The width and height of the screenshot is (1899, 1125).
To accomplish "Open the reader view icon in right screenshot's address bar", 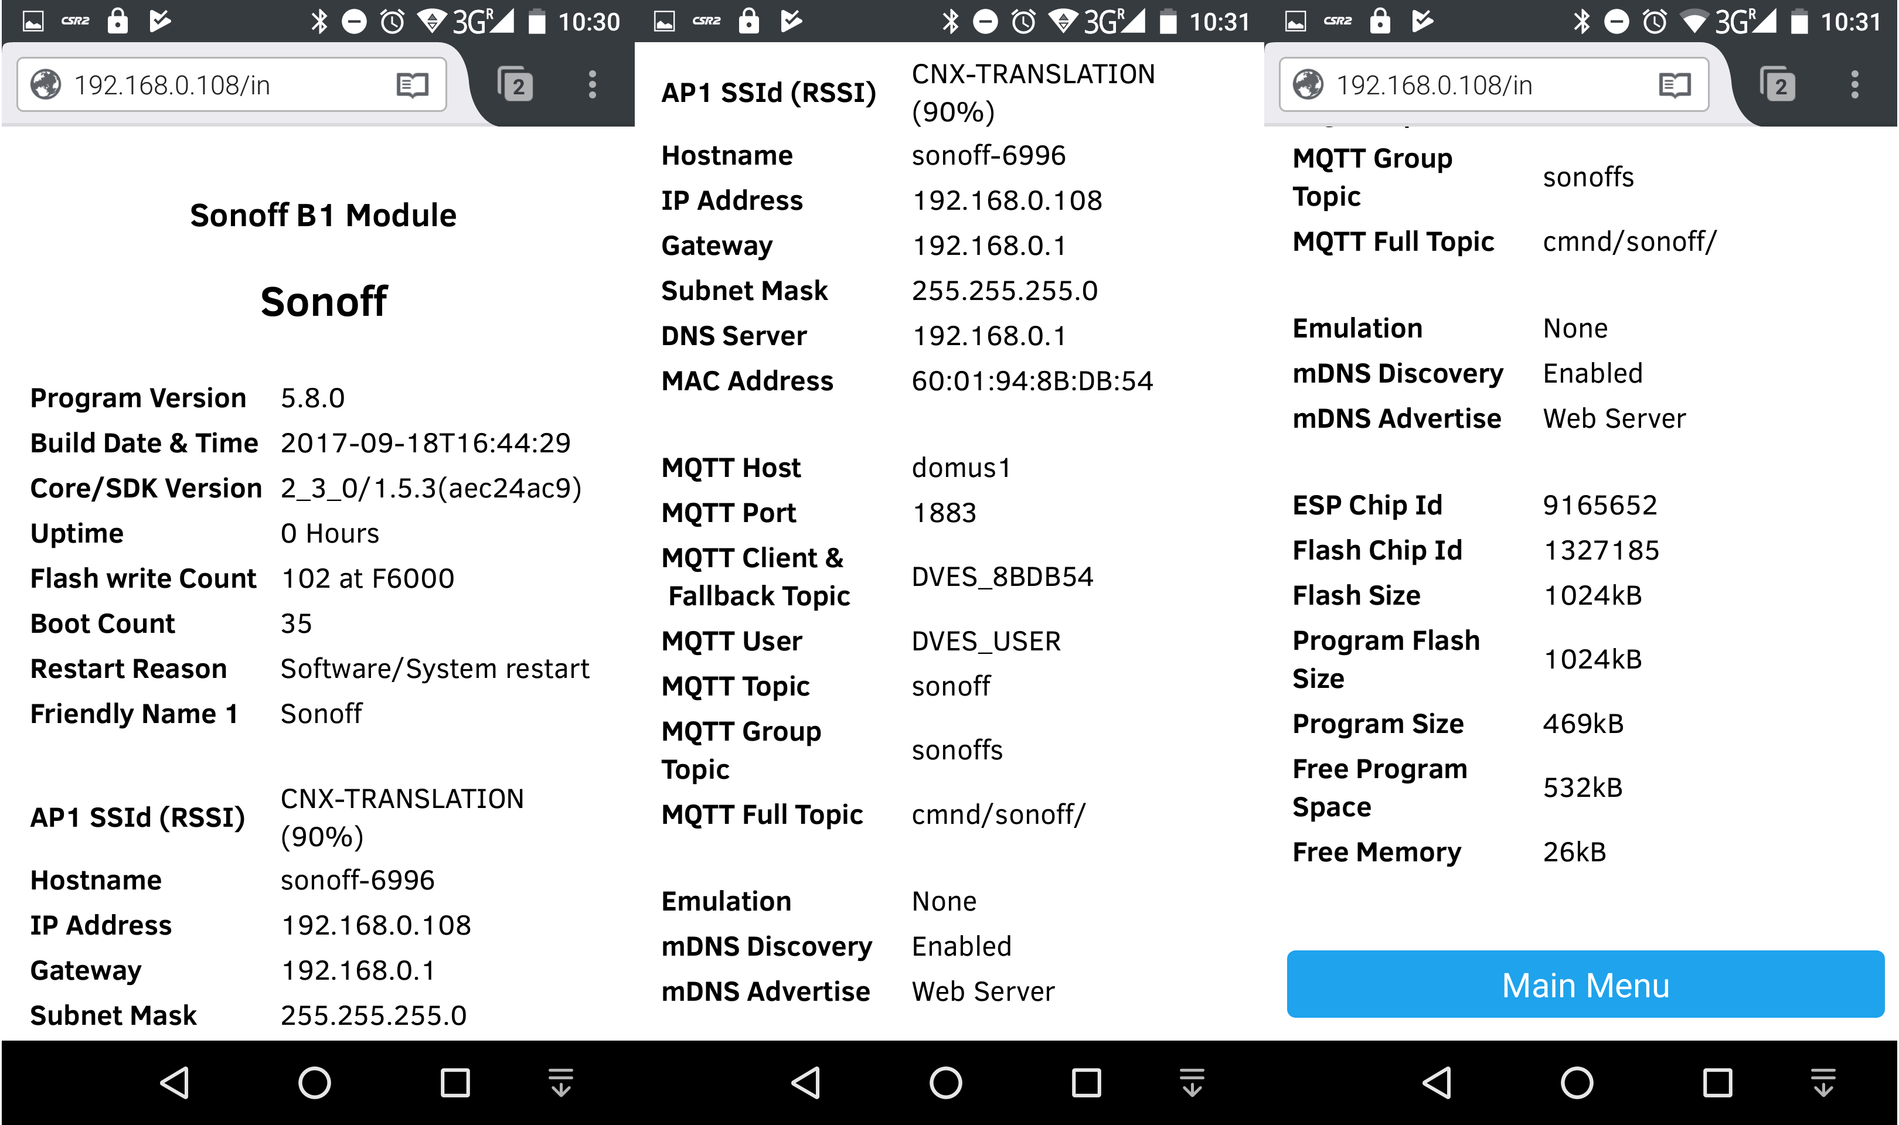I will 1674,85.
